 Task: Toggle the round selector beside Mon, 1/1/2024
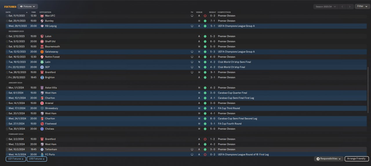click(7, 88)
